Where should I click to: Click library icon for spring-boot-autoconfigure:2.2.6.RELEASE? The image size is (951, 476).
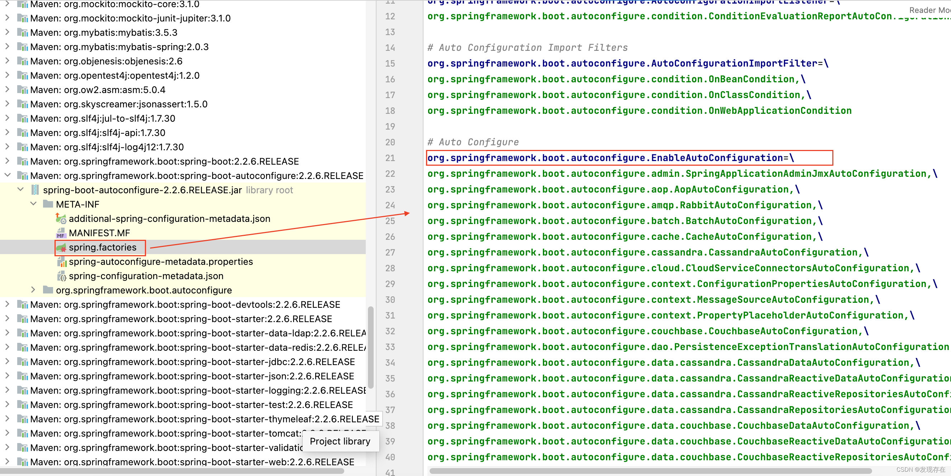pos(23,176)
